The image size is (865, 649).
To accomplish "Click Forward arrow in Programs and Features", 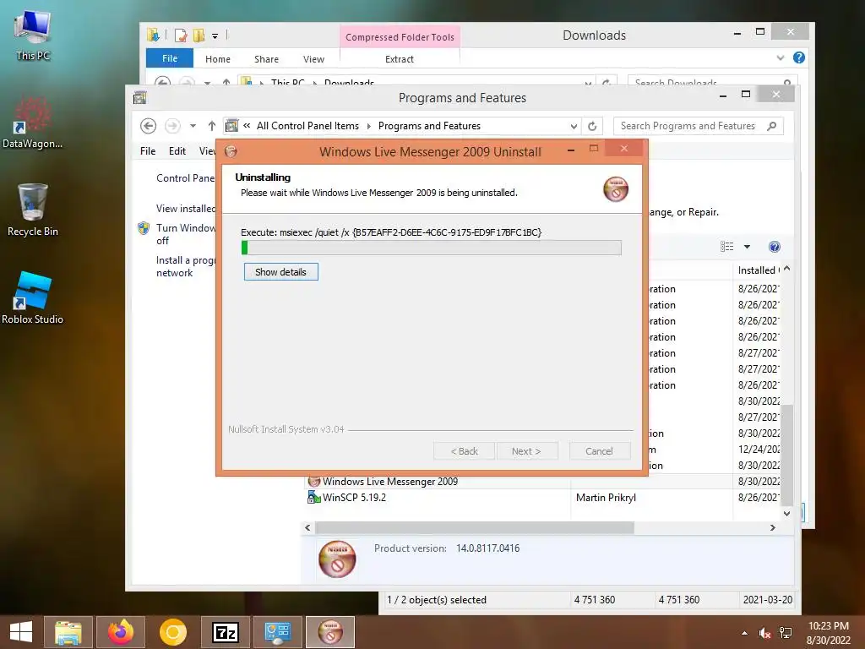I will click(x=172, y=126).
